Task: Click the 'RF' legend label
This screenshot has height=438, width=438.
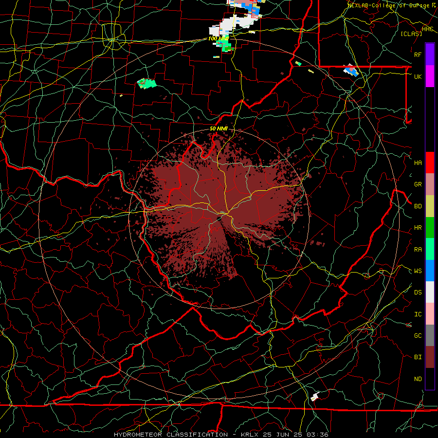Action: [418, 55]
